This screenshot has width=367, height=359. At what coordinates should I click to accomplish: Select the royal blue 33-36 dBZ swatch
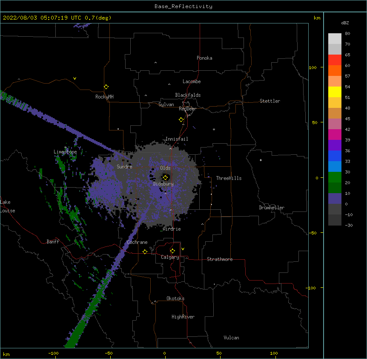coord(335,156)
